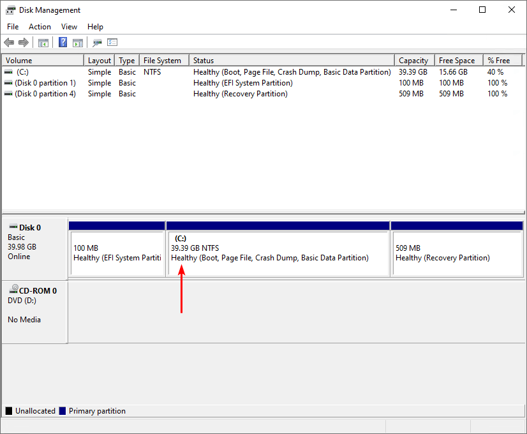The width and height of the screenshot is (527, 434).
Task: Click the blue question mark Help icon
Action: tap(63, 42)
